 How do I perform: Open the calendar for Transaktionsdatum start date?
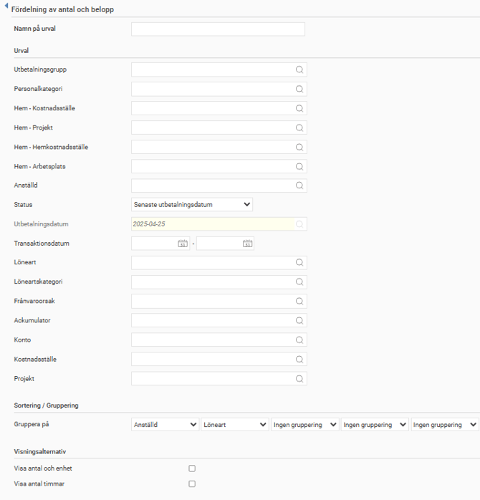[x=183, y=244]
